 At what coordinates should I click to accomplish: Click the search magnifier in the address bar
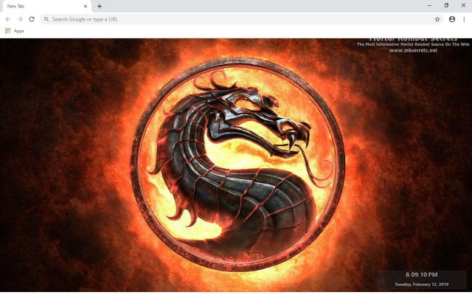tap(46, 19)
